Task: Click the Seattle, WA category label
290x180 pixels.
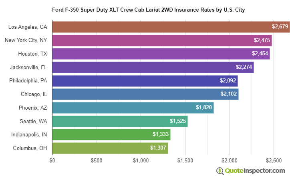Action: coord(33,121)
